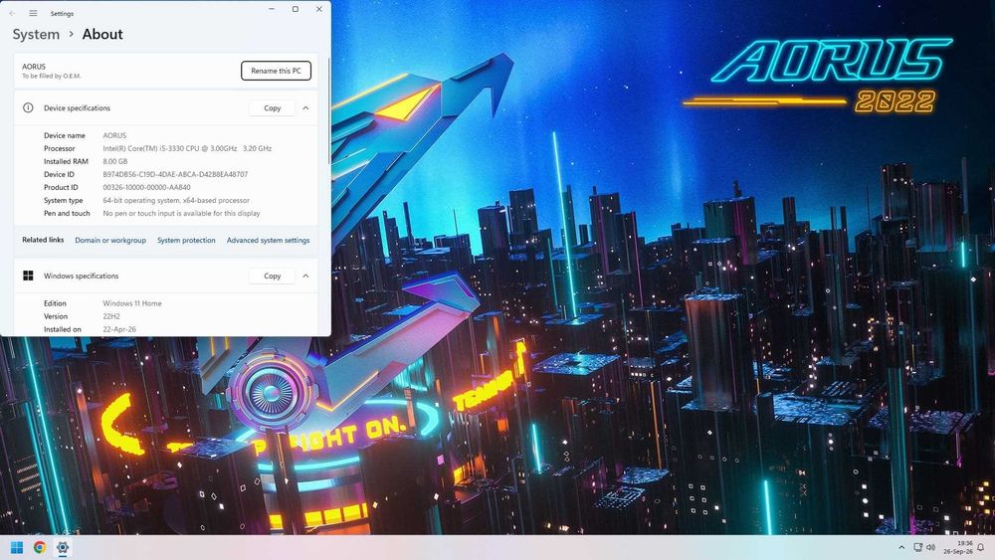
Task: Click the Rename this PC button
Action: pos(276,71)
